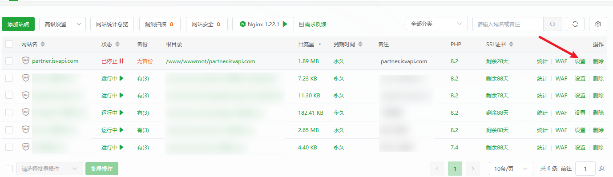Open the 请选择批量操作 dropdown
This screenshot has width=613, height=177.
(50, 169)
